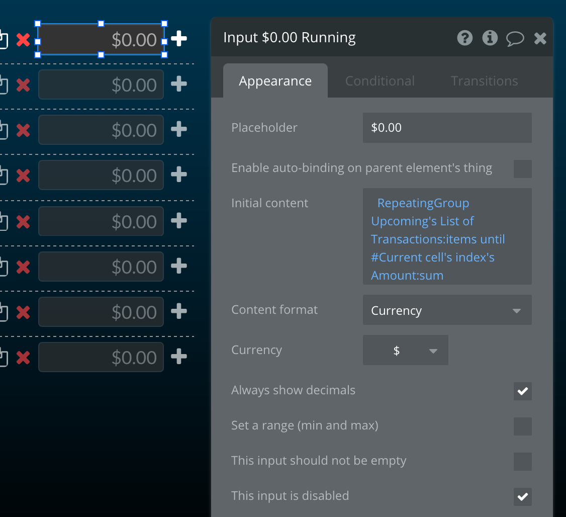The height and width of the screenshot is (517, 566).
Task: Switch to the Conditional tab
Action: [380, 81]
